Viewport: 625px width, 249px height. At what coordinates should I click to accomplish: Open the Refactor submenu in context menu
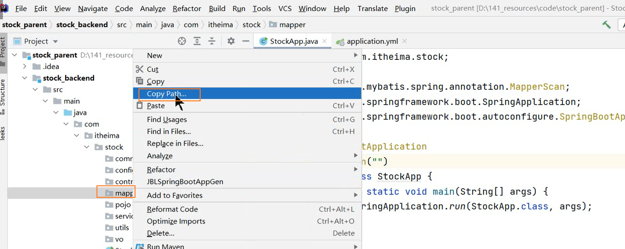point(247,169)
